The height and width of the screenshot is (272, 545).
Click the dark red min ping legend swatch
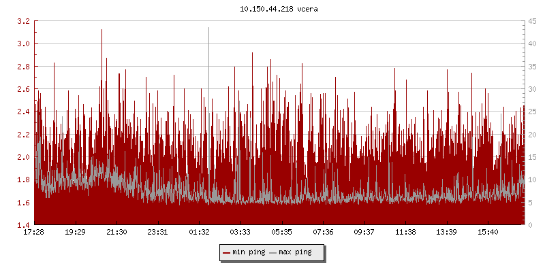tap(227, 252)
